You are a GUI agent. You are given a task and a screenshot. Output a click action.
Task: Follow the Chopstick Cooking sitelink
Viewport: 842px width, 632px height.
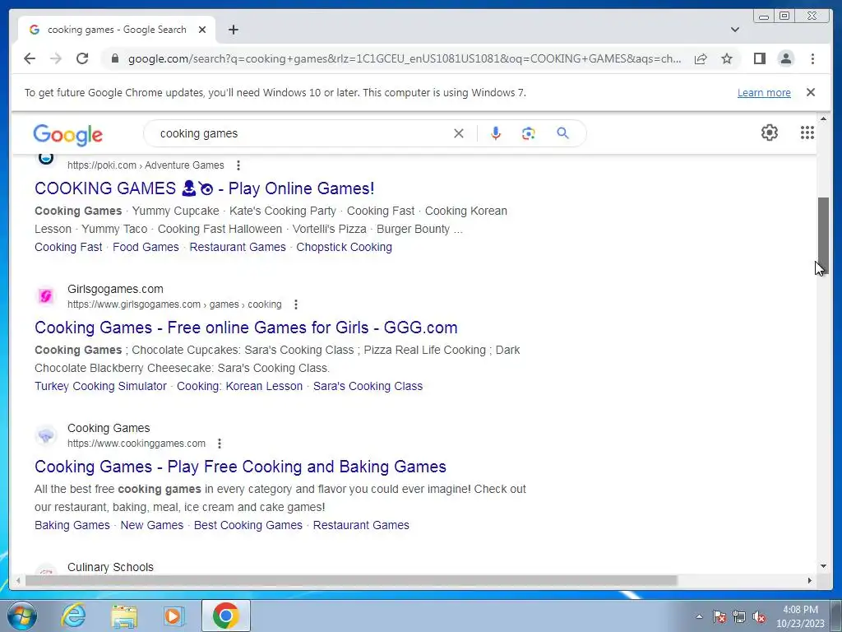click(x=345, y=247)
